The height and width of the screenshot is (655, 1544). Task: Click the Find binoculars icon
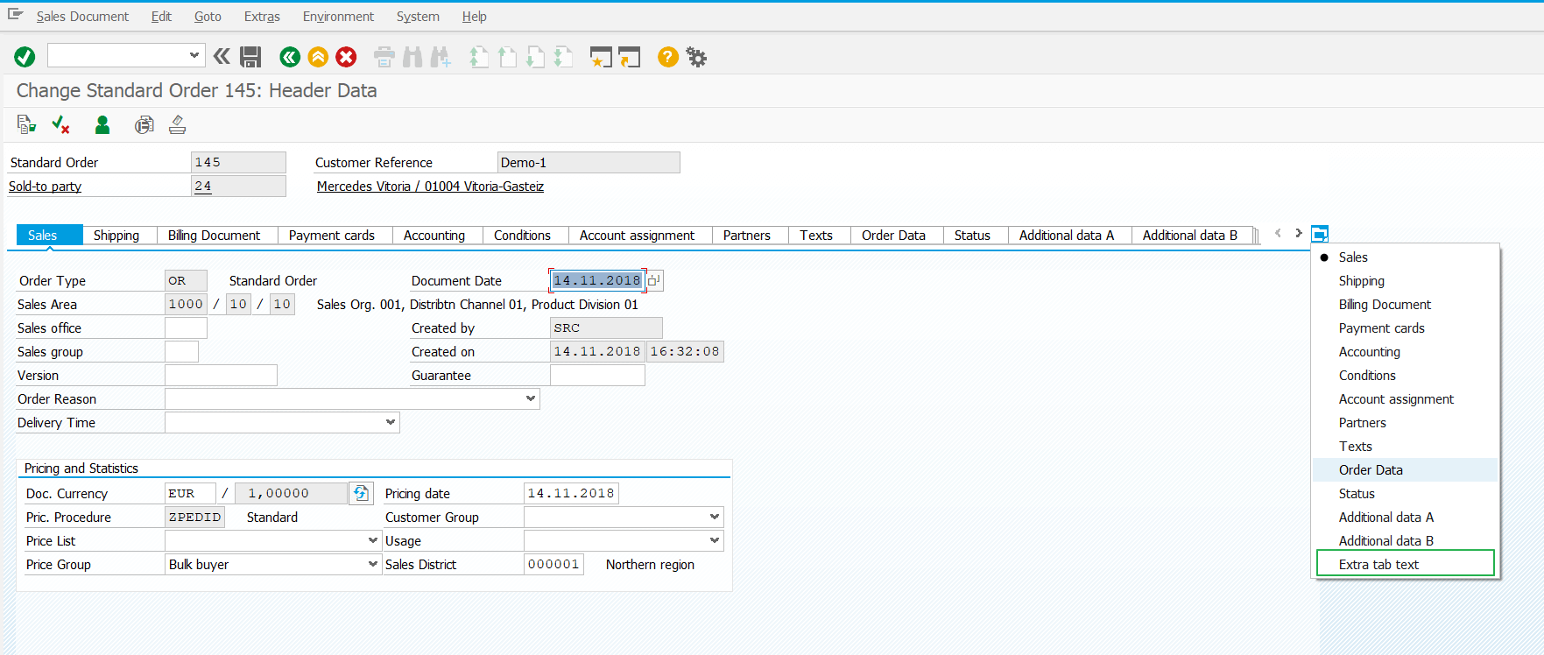(x=412, y=57)
